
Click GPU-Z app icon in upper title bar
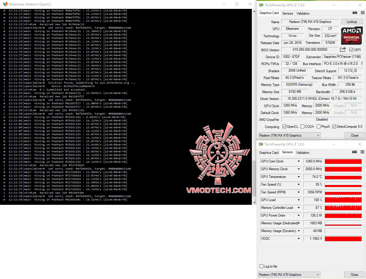click(x=261, y=5)
